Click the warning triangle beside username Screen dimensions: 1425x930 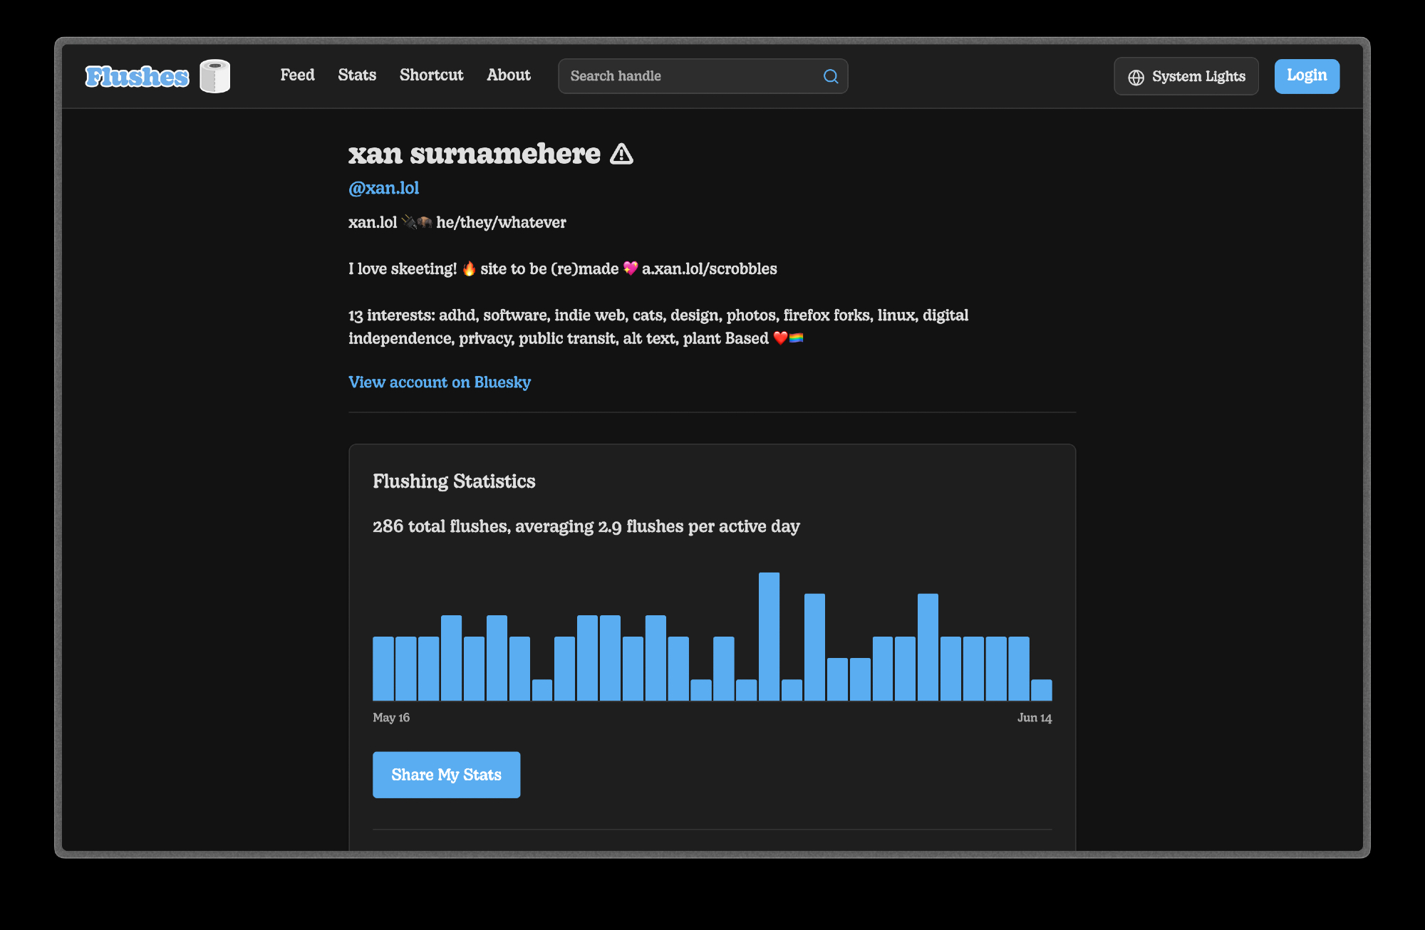pos(621,154)
